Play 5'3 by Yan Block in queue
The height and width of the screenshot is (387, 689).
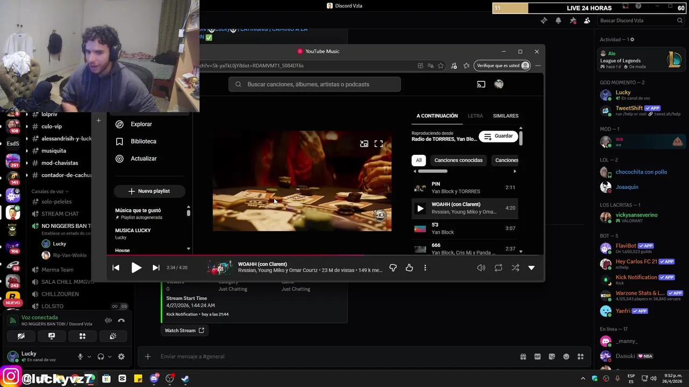click(465, 228)
